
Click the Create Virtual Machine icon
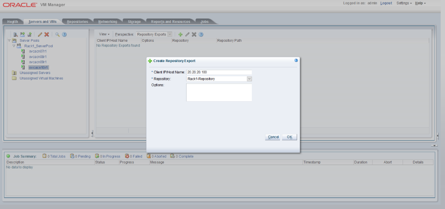pos(30,34)
